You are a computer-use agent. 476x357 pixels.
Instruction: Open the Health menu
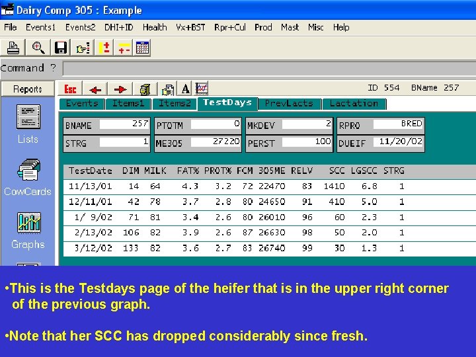tap(155, 27)
